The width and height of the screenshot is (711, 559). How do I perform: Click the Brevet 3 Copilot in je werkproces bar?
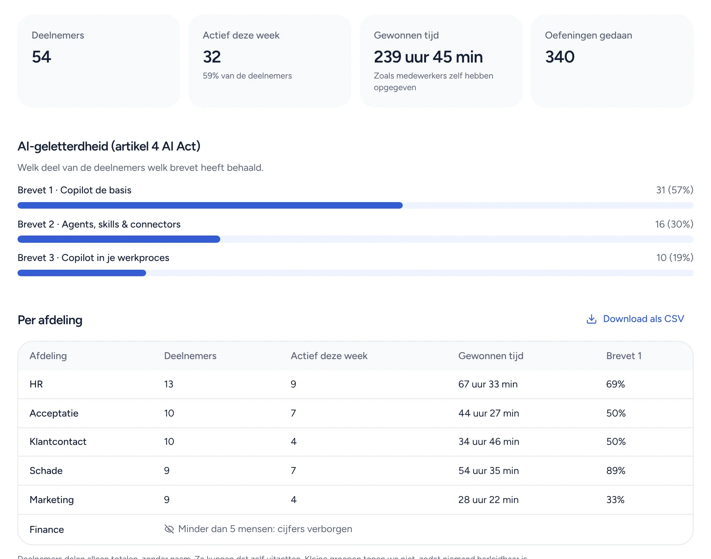pyautogui.click(x=355, y=273)
